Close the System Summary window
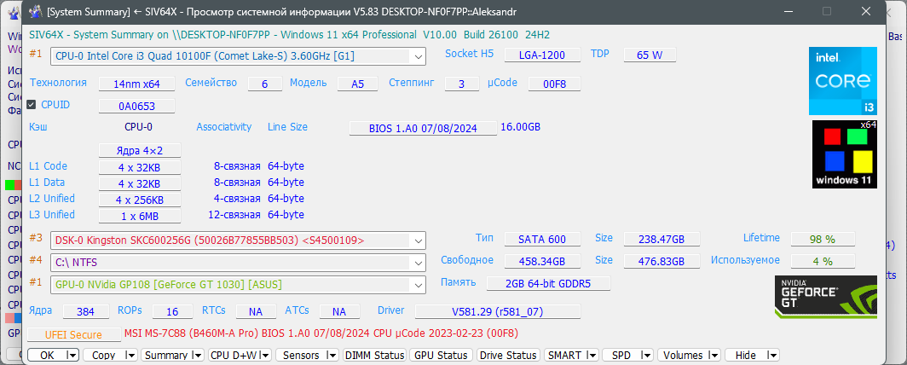Viewport: 907px width, 365px height. (x=866, y=11)
